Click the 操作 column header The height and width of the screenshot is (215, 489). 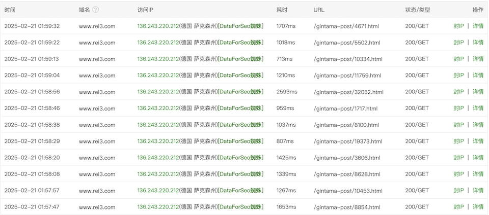478,10
